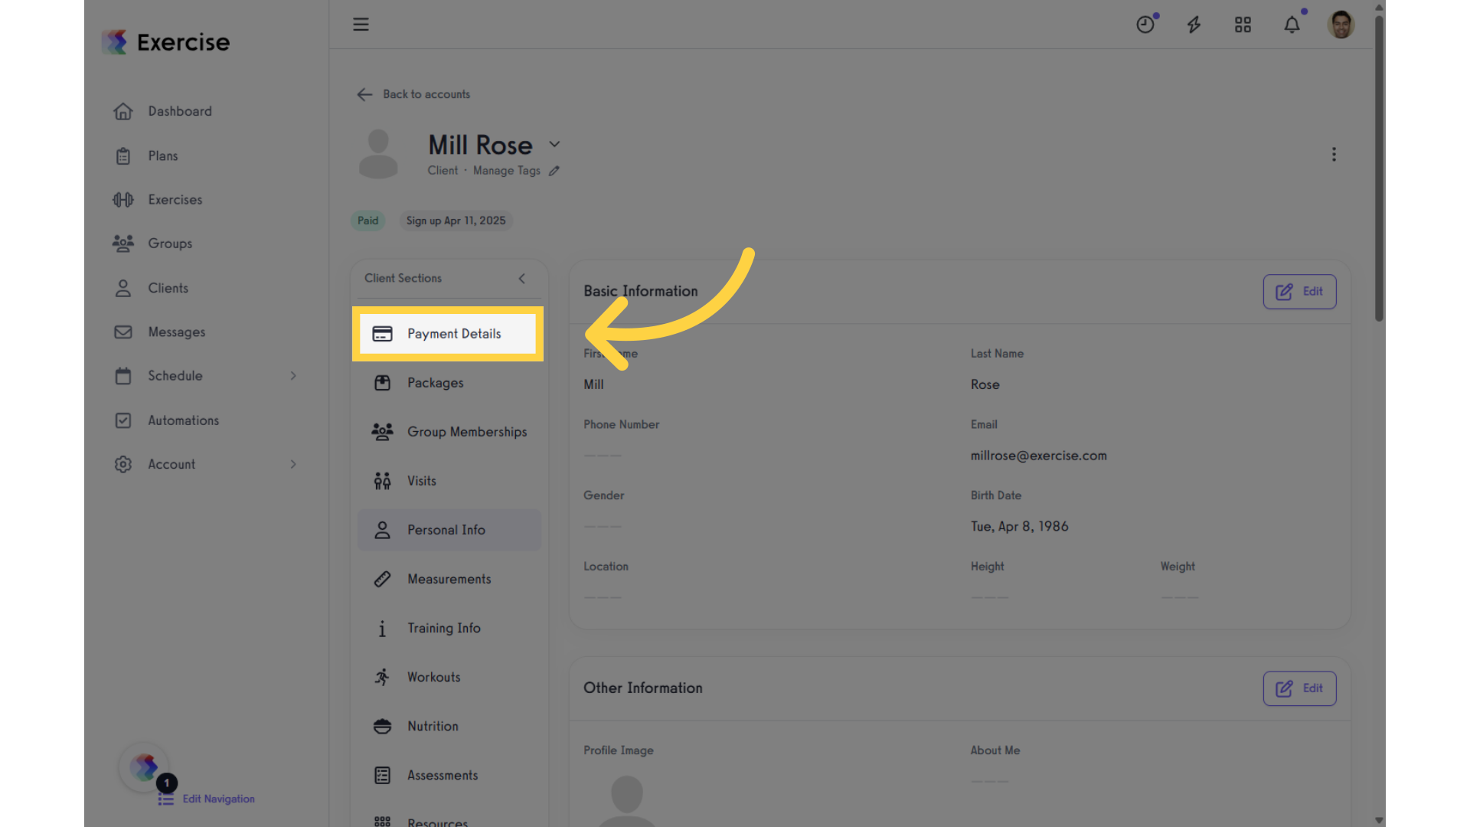Click the Automations checkbox icon
The image size is (1470, 827).
click(123, 420)
